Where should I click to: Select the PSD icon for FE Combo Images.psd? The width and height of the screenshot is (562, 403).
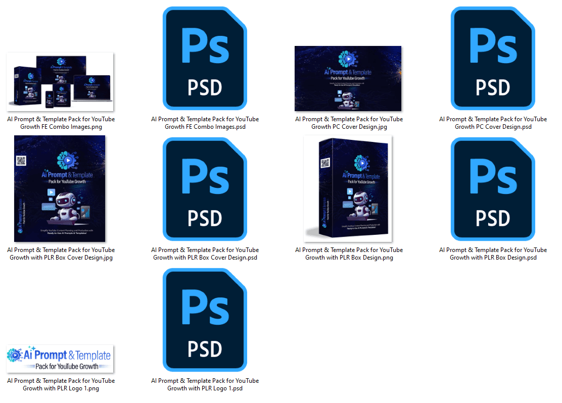pos(205,58)
